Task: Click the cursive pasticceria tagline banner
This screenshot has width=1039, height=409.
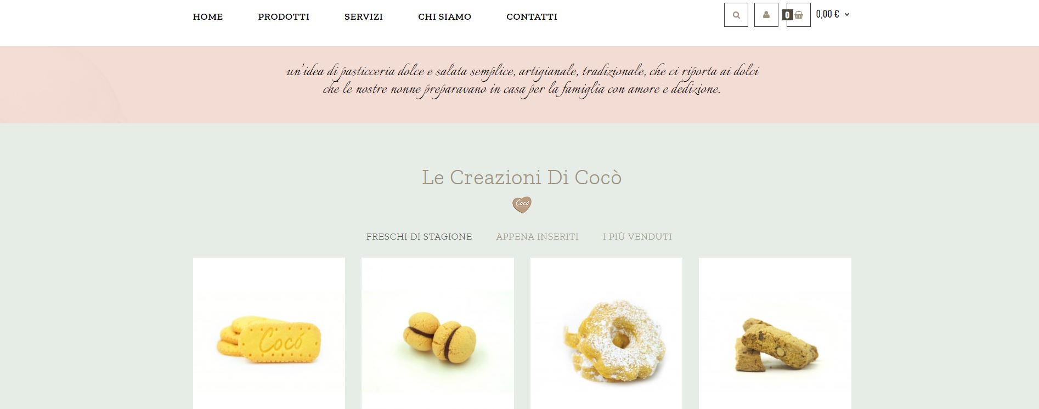Action: (522, 80)
